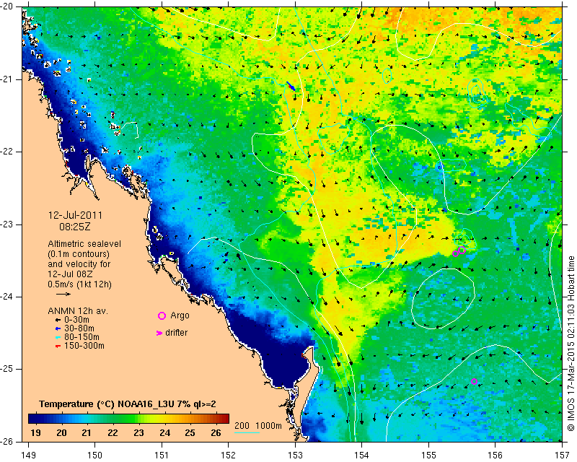The height and width of the screenshot is (462, 577).
Task: Pick the green 22°C colorbar region
Action: (113, 419)
